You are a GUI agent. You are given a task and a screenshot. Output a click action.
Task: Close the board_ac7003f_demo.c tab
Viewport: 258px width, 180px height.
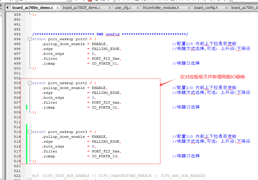[110, 8]
